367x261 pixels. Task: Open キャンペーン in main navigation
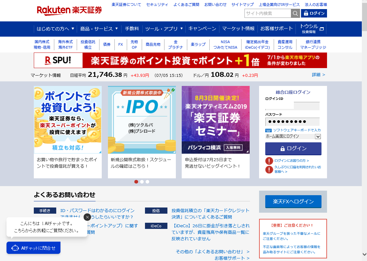point(202,29)
